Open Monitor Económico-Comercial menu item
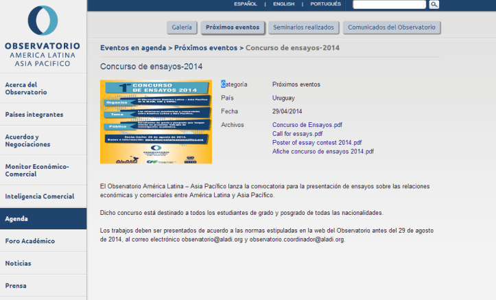Image resolution: width=496 pixels, height=300 pixels. pyautogui.click(x=43, y=170)
